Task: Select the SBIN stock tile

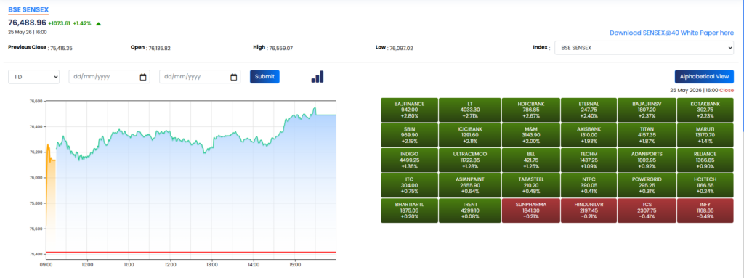Action: point(410,135)
